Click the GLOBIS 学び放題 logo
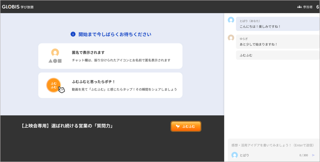 tap(18, 7)
